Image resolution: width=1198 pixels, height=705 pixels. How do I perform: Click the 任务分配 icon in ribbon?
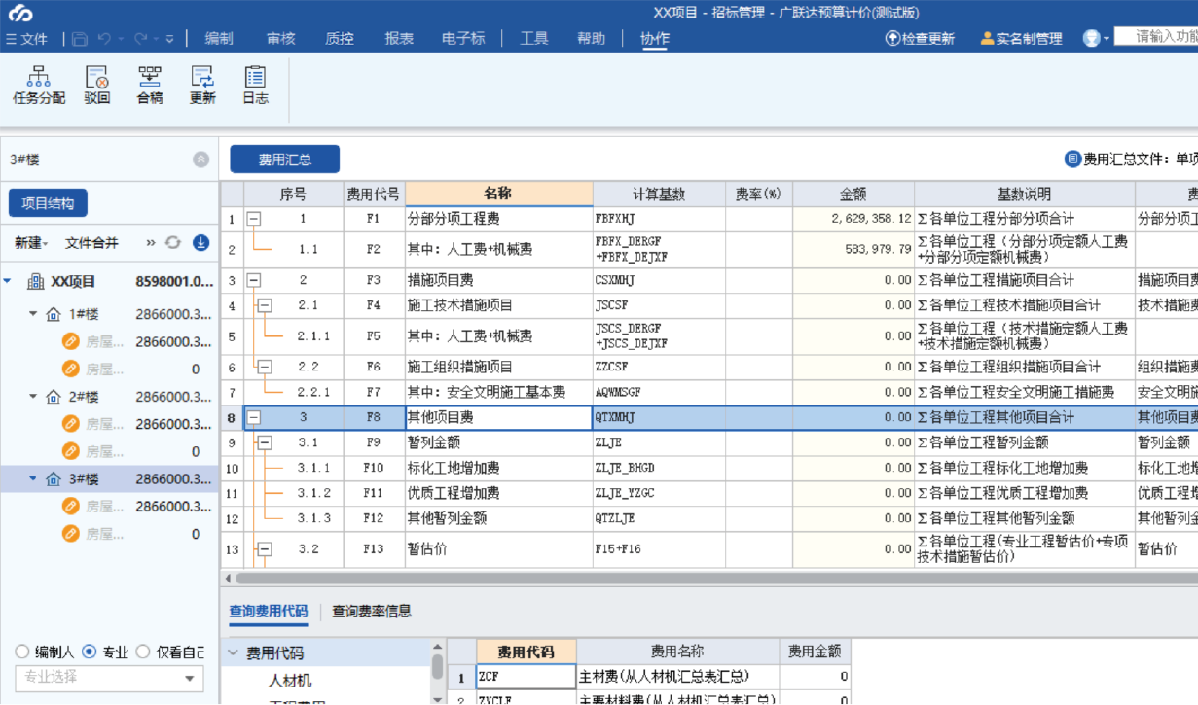(38, 77)
